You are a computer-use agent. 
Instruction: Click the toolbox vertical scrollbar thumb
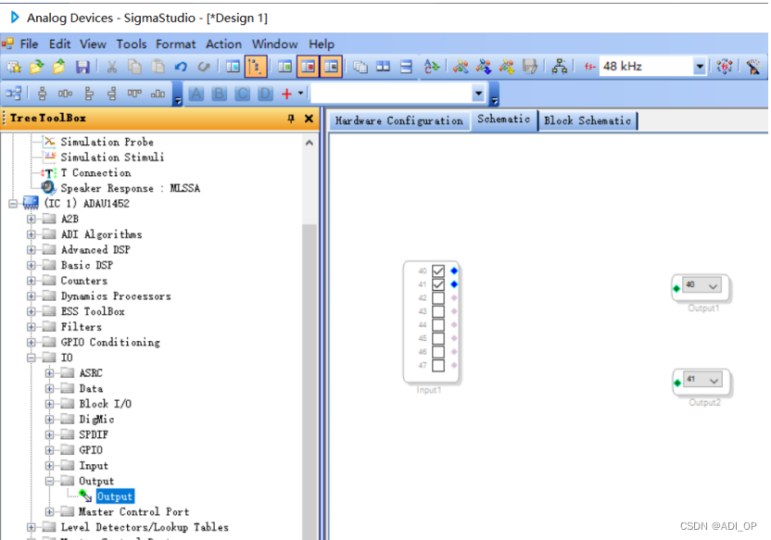coord(310,381)
